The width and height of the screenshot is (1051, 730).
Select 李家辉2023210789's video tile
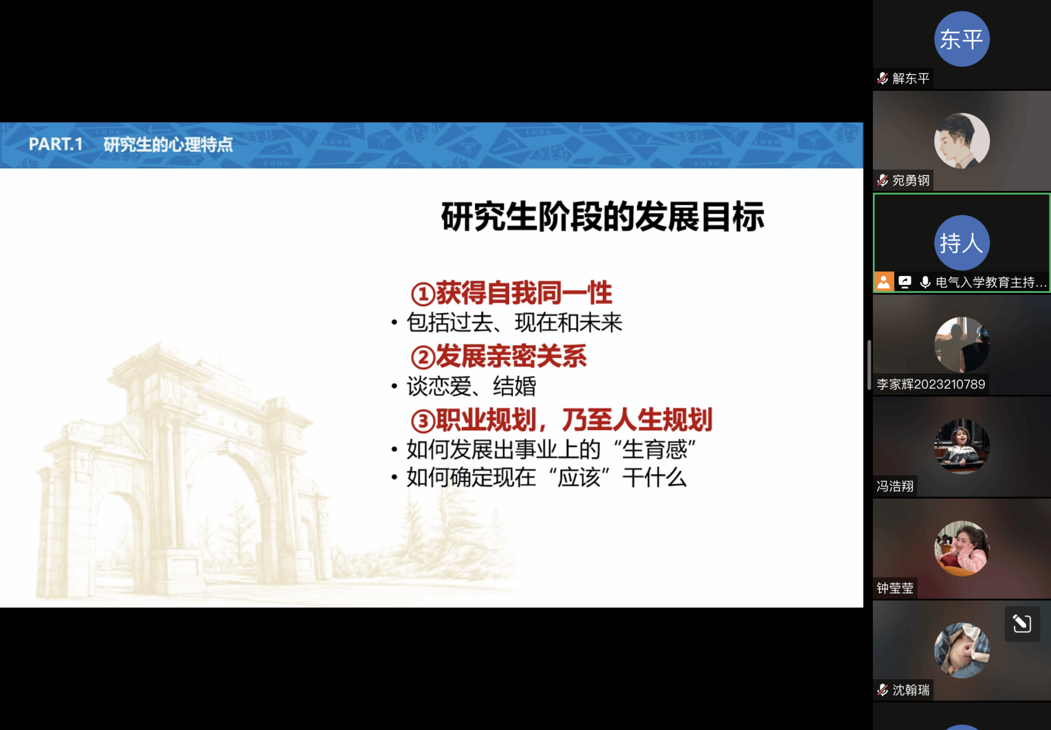961,345
